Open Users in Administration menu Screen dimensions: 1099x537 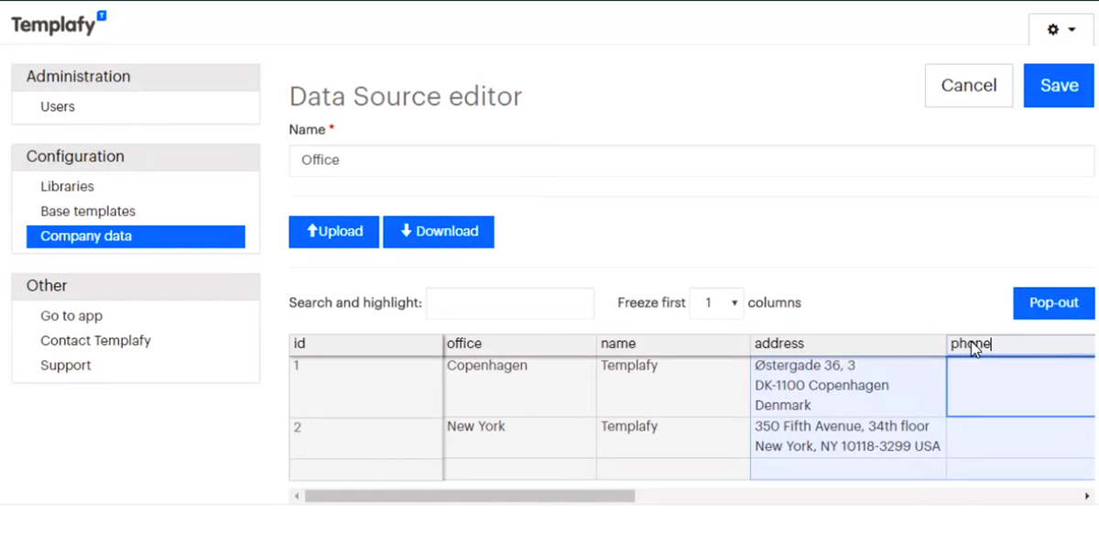tap(58, 107)
